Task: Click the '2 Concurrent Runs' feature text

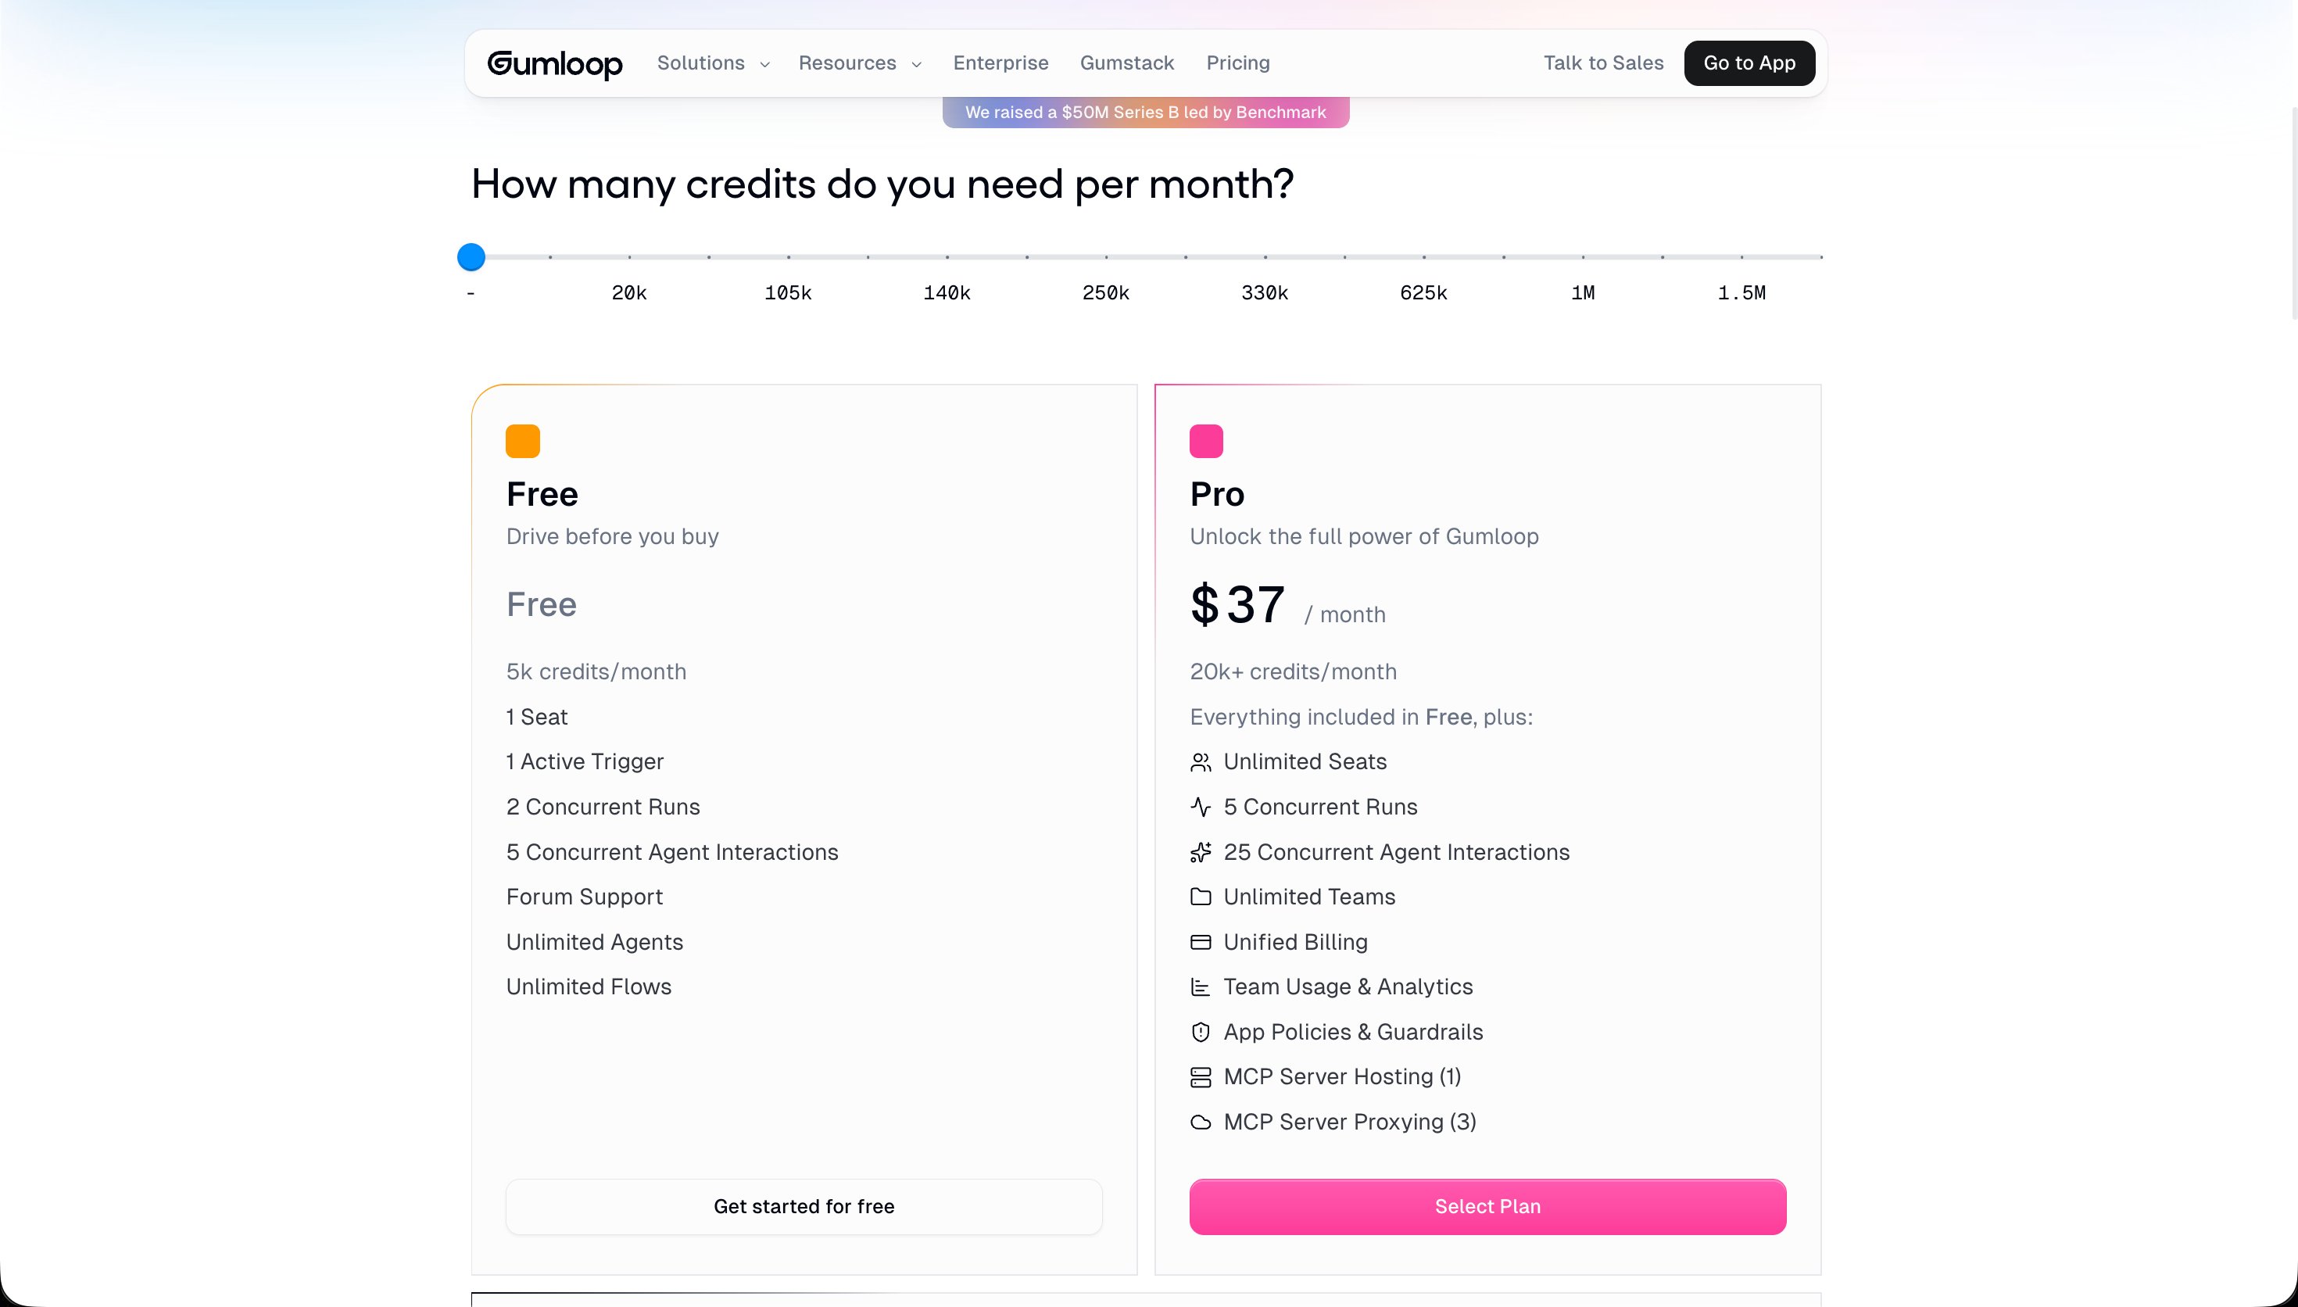Action: click(x=603, y=807)
